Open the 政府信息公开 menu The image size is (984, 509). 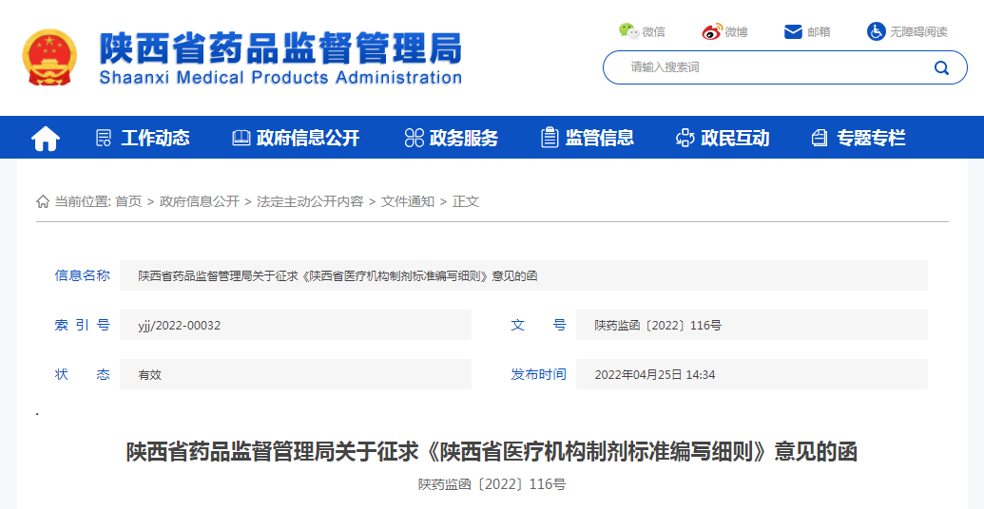tap(307, 138)
